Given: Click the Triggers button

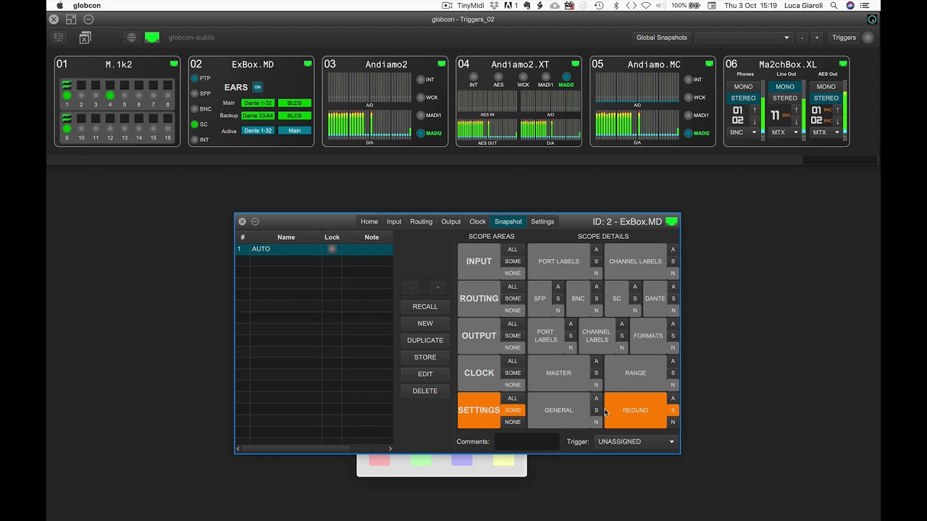Looking at the screenshot, I should (x=844, y=38).
